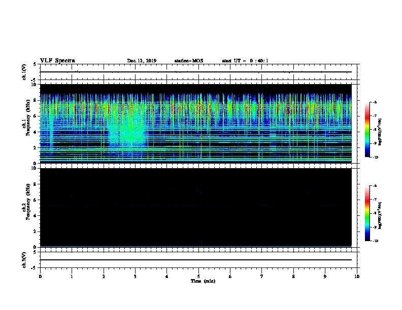402x310 pixels.
Task: Click the "2" kHz tick on ch.2 frequency axis
Action: (35, 231)
